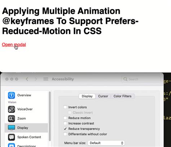This screenshot has width=171, height=147.
Task: Go back with the left chevron
Action: (x=27, y=79)
